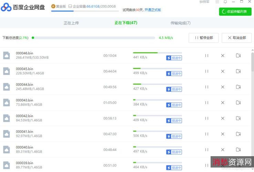Click 提速中 badge for 000043.bin
The height and width of the screenshot is (172, 254).
coord(174,105)
